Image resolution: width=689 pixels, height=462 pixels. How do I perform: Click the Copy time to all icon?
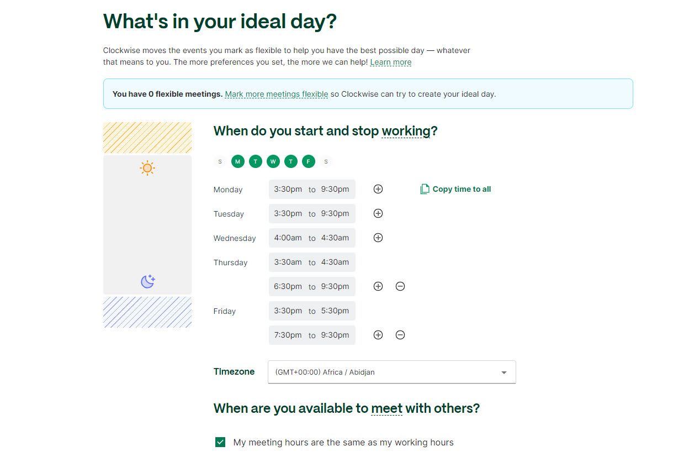coord(425,188)
